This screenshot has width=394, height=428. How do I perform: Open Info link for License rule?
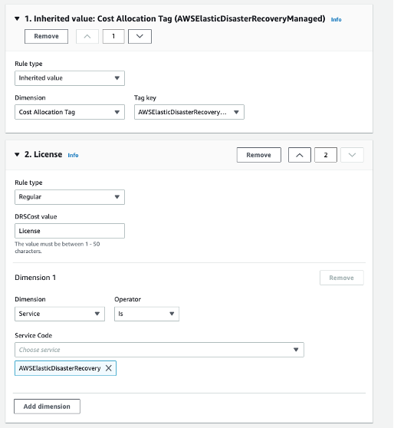(73, 155)
